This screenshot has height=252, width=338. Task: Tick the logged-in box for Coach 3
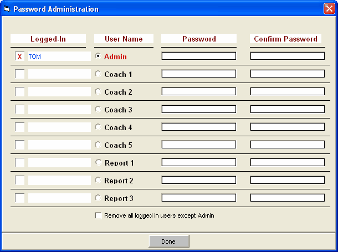tap(19, 109)
